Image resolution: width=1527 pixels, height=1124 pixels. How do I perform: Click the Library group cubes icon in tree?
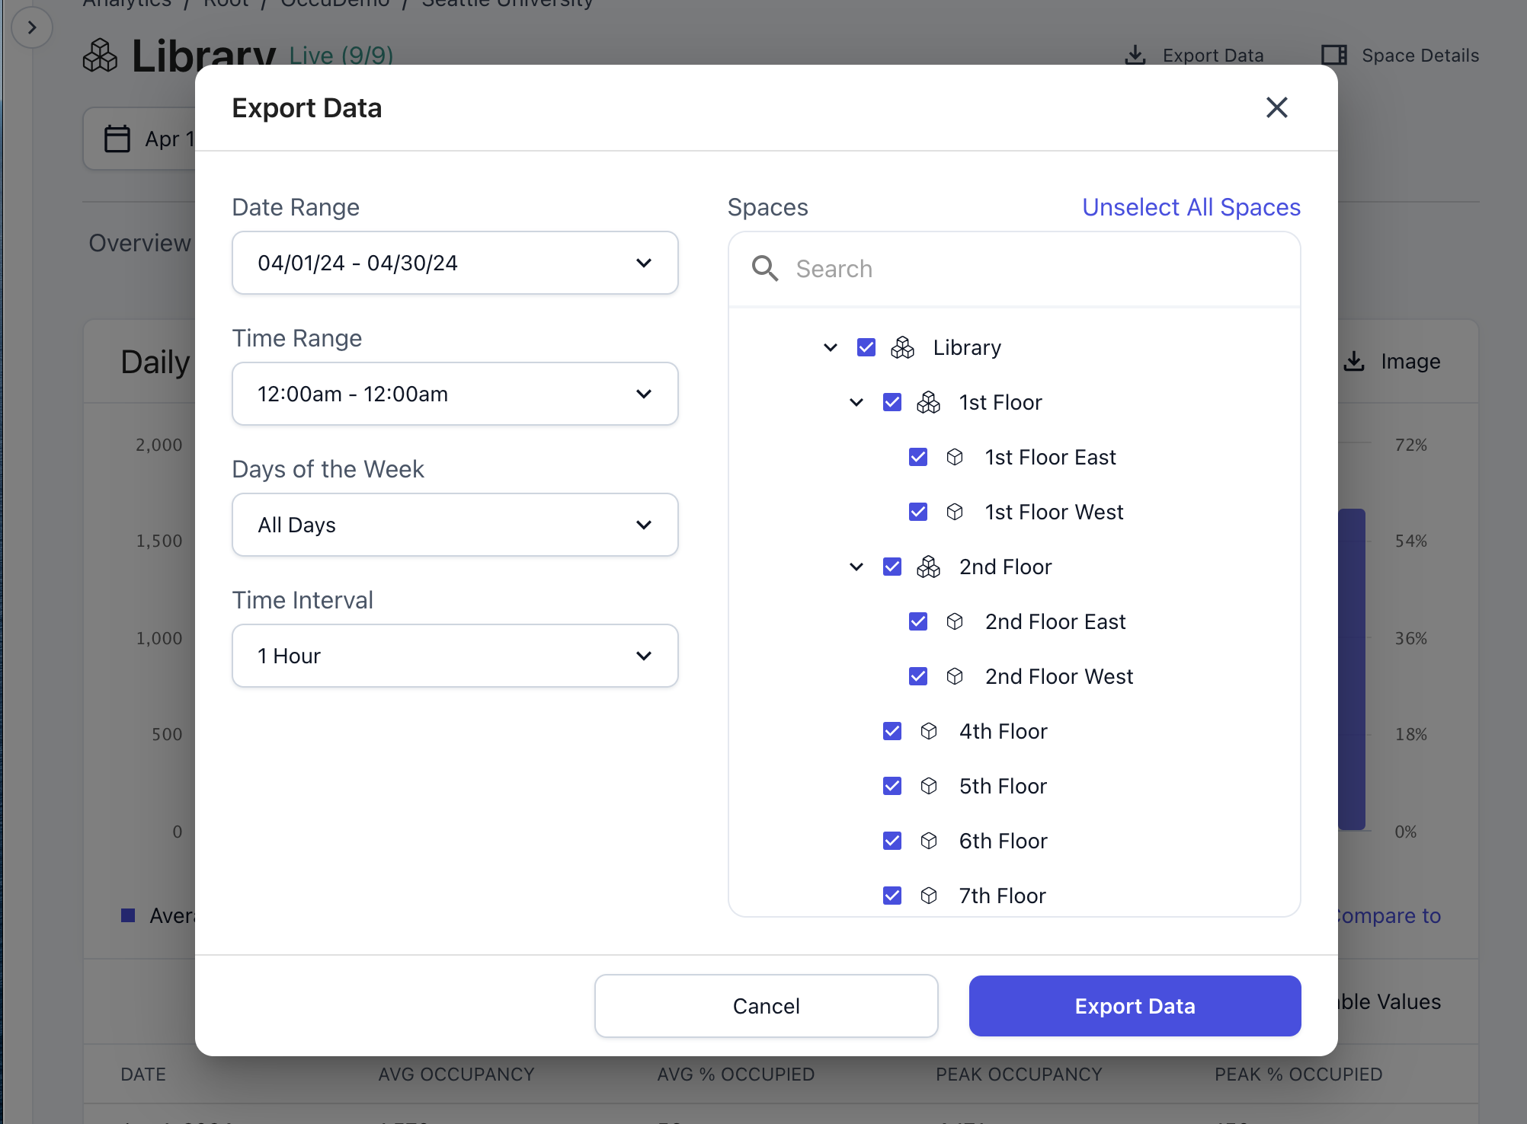pyautogui.click(x=902, y=348)
